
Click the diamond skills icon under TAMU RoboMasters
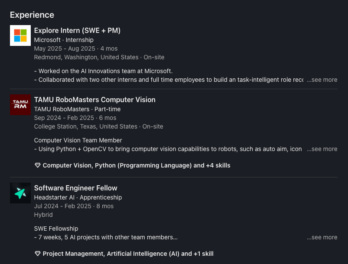click(x=37, y=165)
